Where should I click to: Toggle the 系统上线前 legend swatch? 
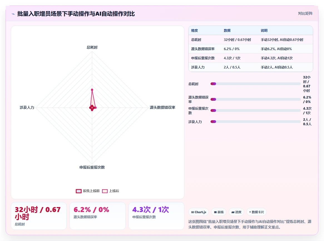point(78,191)
